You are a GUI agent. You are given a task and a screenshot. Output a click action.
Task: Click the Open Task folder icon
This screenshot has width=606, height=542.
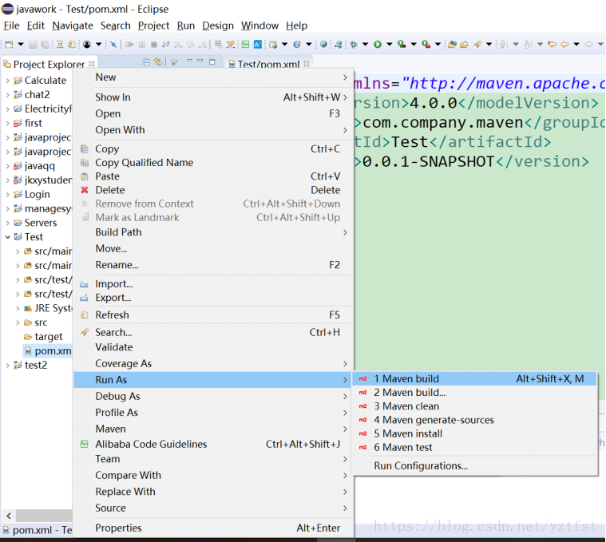464,45
